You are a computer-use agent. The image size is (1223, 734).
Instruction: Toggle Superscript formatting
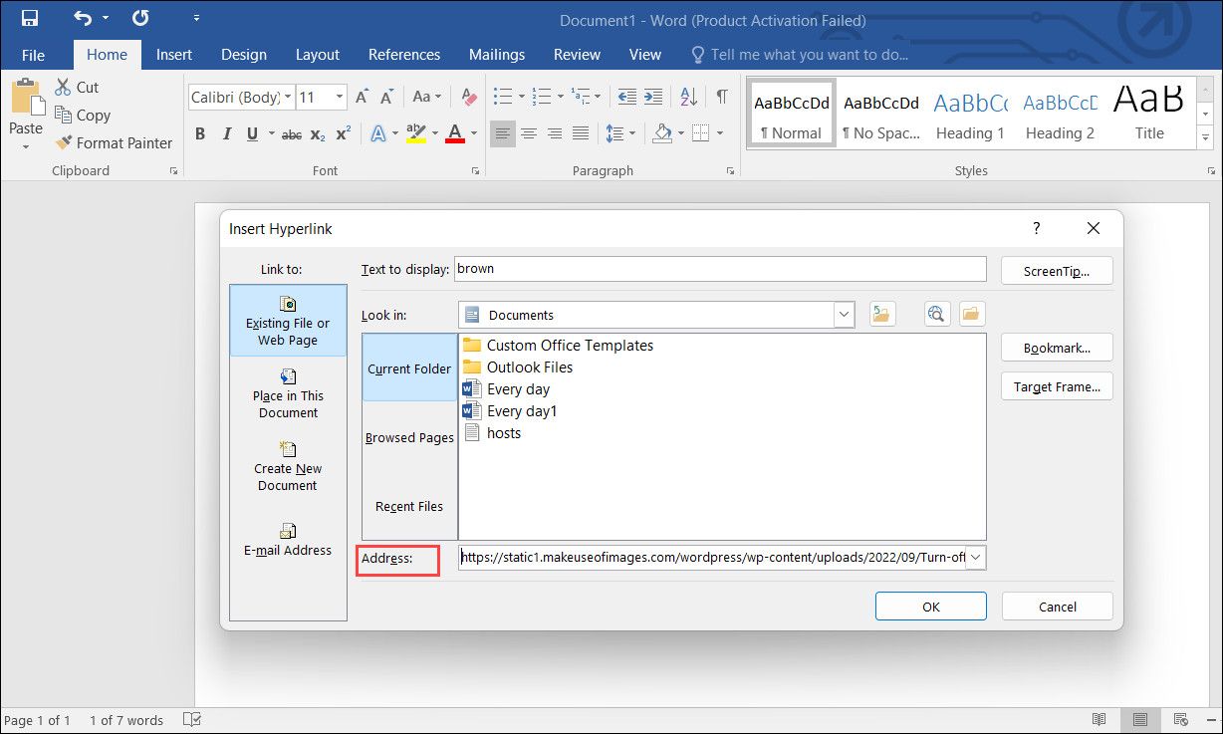(x=344, y=133)
